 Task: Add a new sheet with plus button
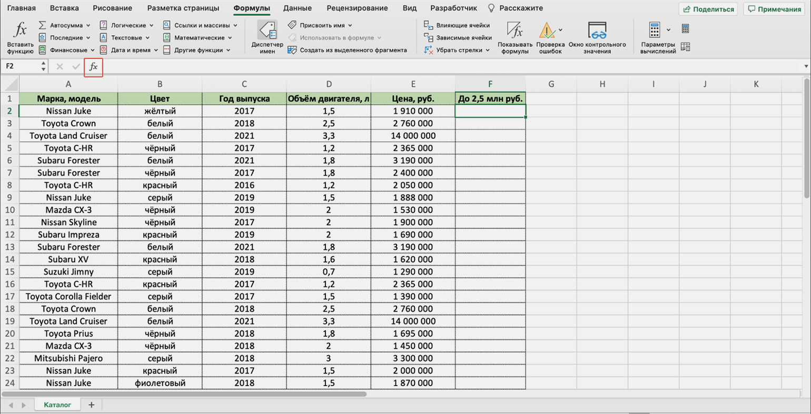pos(91,405)
